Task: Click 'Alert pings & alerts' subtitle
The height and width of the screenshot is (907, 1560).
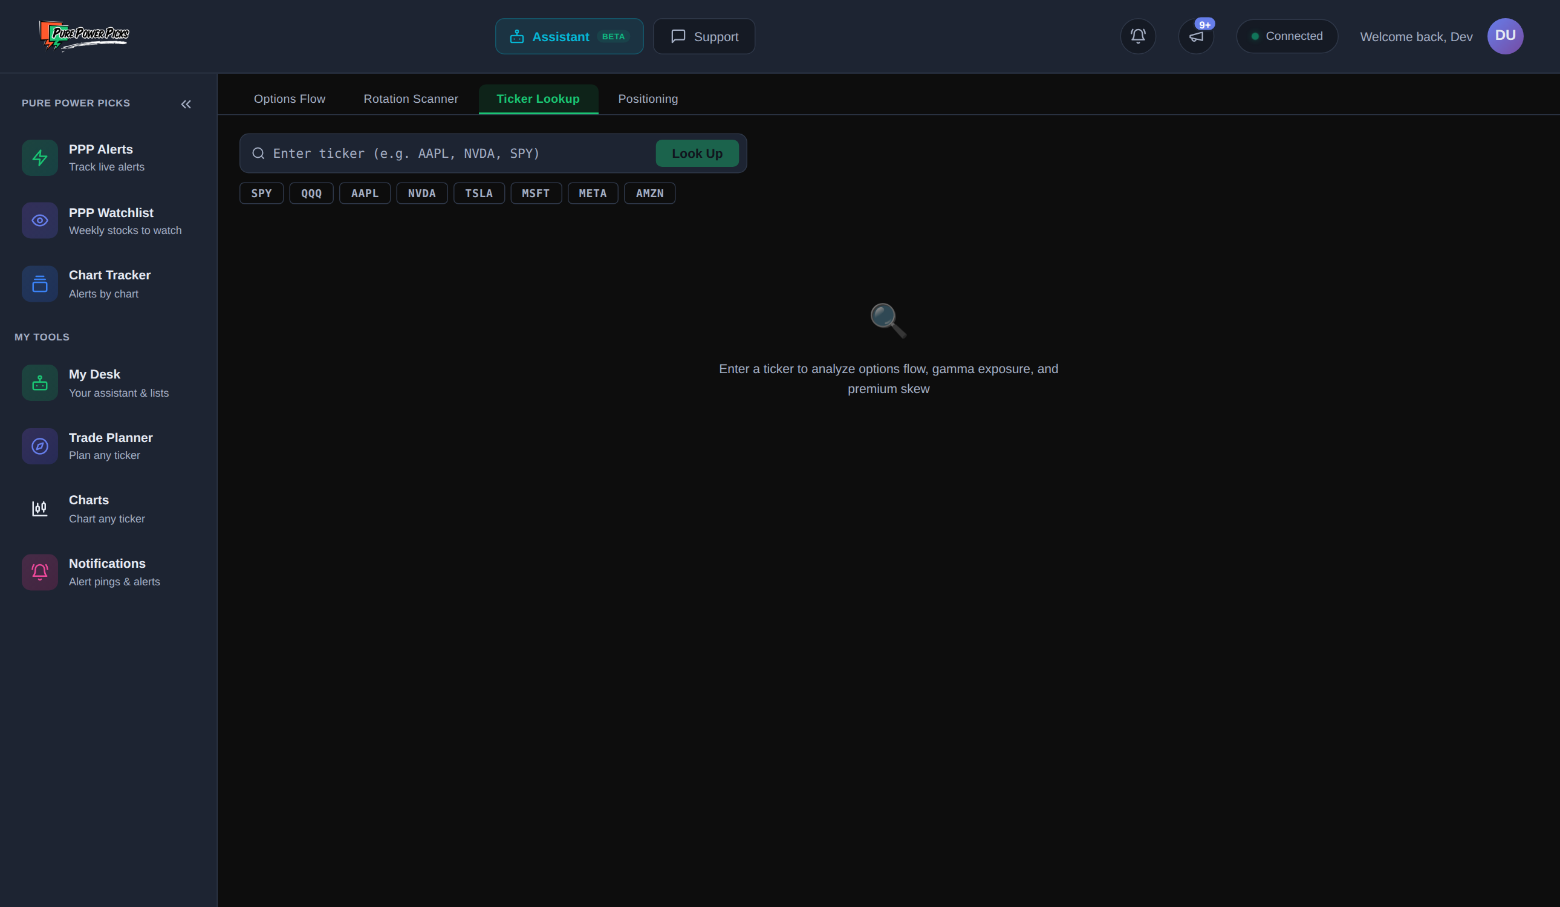Action: pyautogui.click(x=114, y=581)
